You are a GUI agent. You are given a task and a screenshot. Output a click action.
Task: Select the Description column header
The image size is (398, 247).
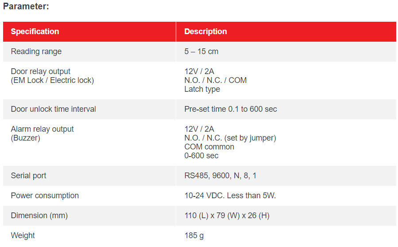205,31
